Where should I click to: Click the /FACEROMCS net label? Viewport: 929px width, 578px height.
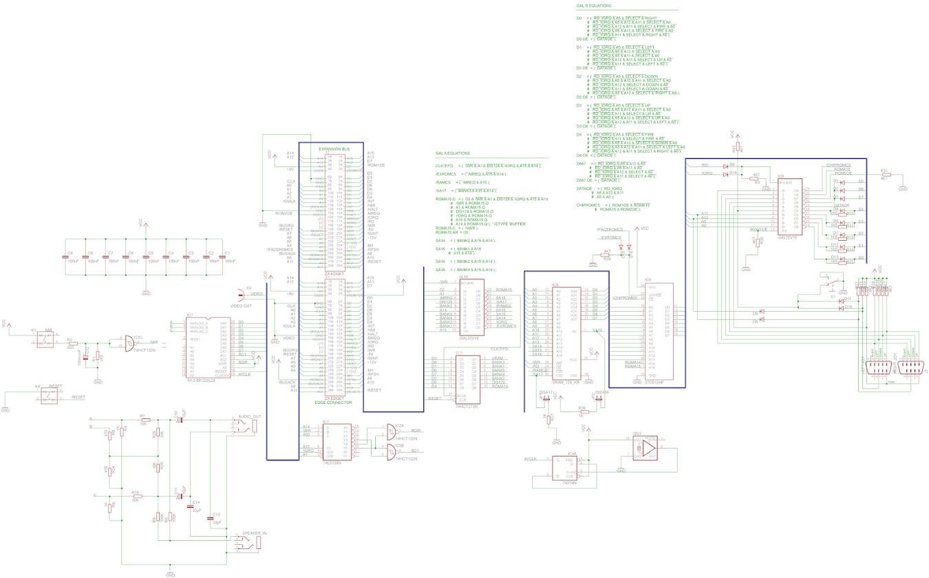pos(610,228)
